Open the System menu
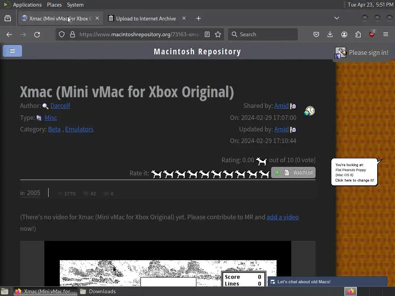The width and height of the screenshot is (395, 296). 75,5
